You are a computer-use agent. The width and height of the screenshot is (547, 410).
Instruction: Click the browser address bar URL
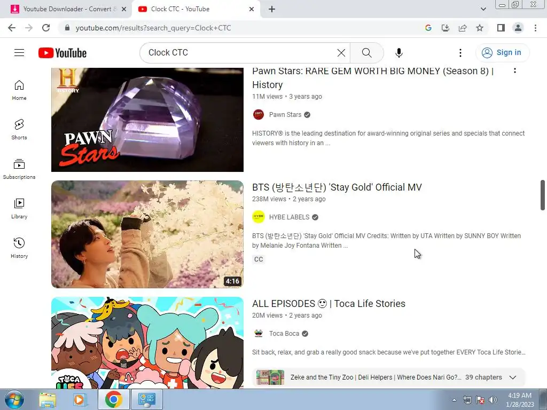click(153, 28)
